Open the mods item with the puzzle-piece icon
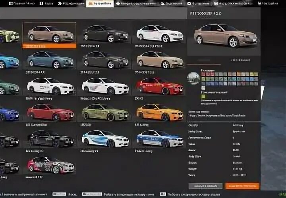This screenshot has height=198, width=286. coord(71,4)
